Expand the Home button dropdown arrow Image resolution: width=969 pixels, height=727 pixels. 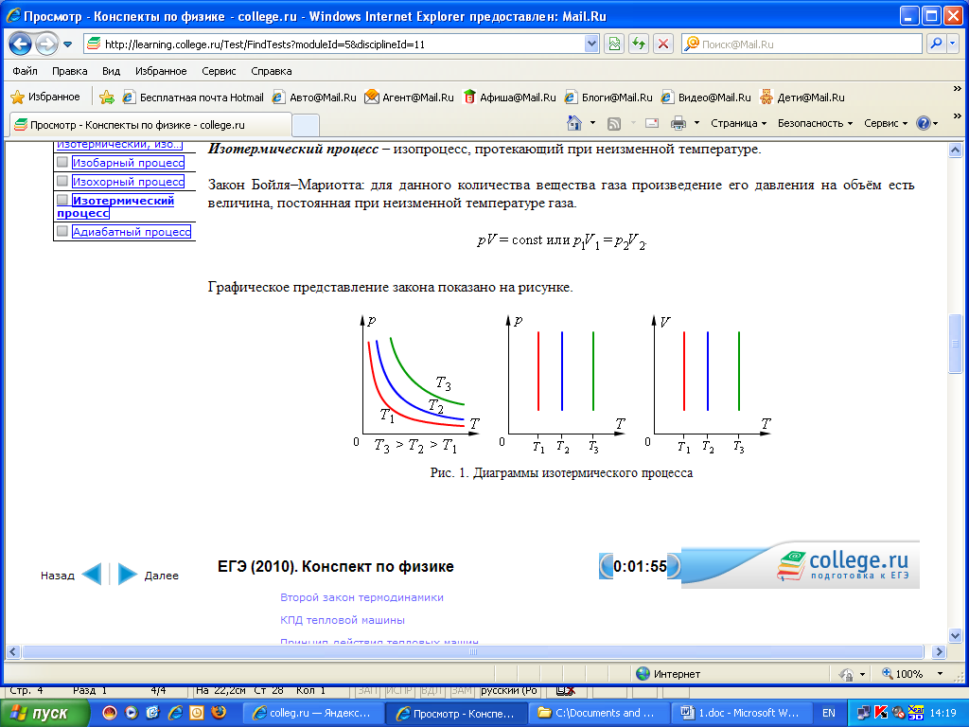(592, 123)
